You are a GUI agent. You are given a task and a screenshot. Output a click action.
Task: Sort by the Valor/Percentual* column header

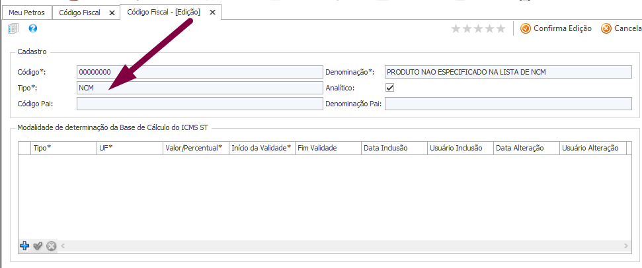tap(196, 149)
